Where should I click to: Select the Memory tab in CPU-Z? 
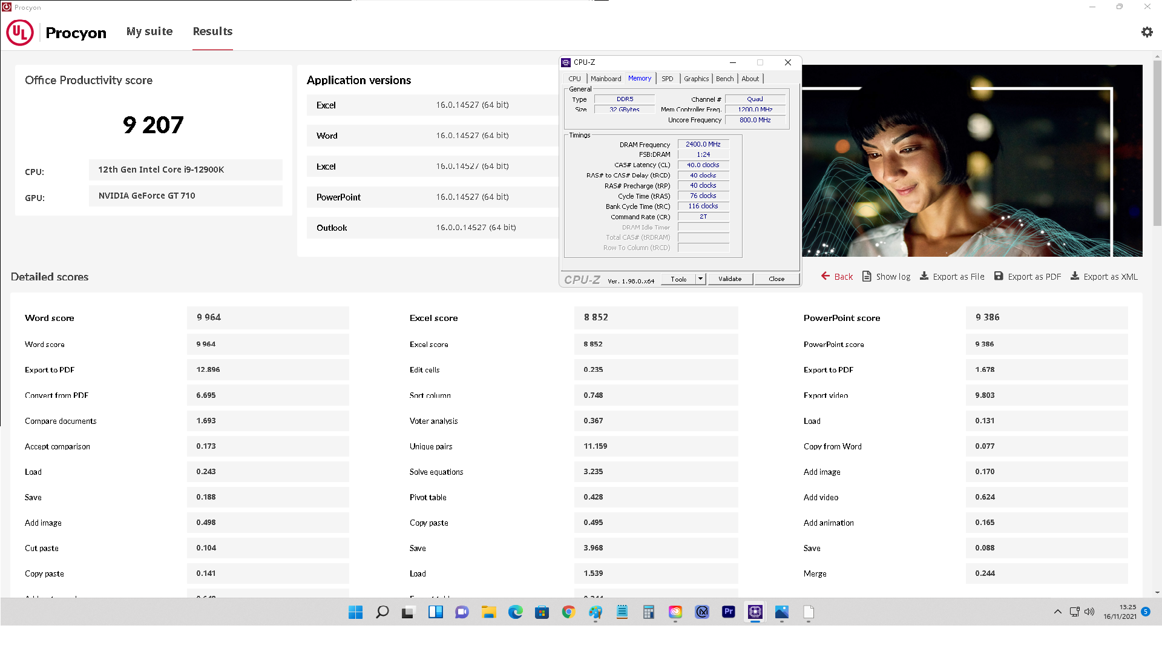pos(640,78)
